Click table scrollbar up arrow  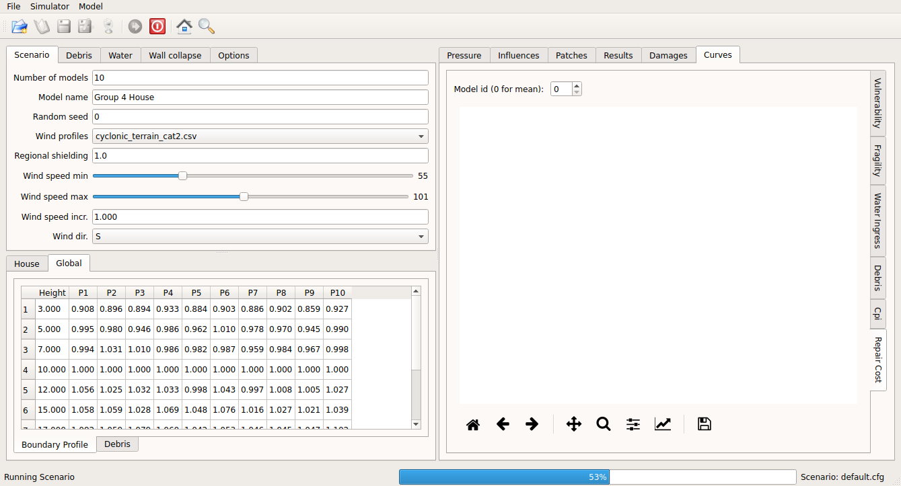(415, 291)
